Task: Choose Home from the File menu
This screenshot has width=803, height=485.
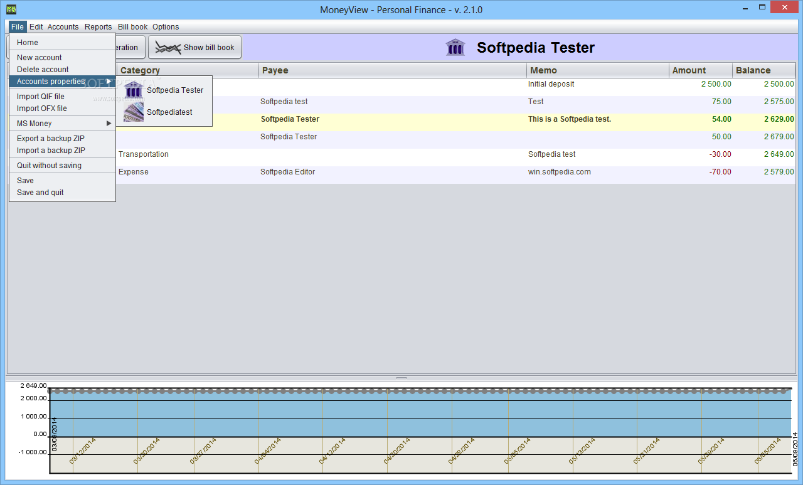Action: pos(62,43)
